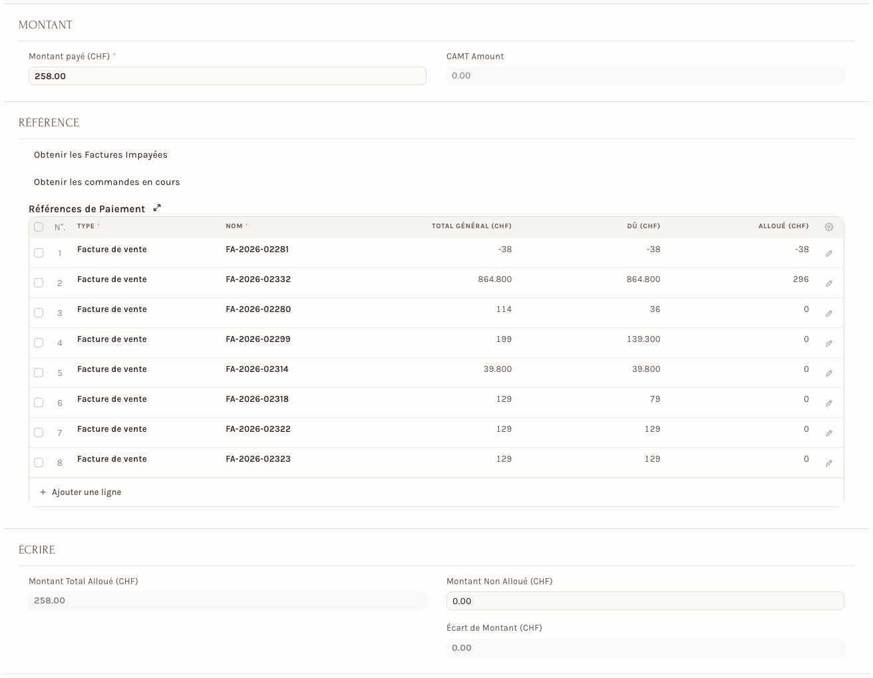Click due amount 79 for FA-2026-02318
The width and height of the screenshot is (873, 678).
(x=655, y=399)
